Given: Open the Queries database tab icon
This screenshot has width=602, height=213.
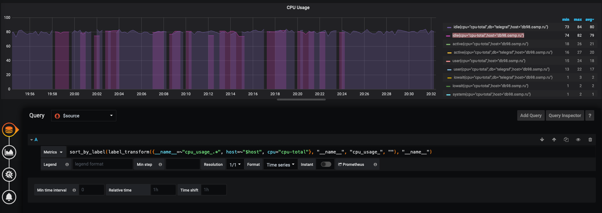Looking at the screenshot, I should [9, 130].
